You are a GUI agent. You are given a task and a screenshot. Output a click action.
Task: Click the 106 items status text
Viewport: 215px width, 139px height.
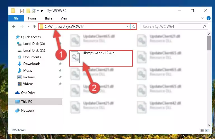coord(19,130)
